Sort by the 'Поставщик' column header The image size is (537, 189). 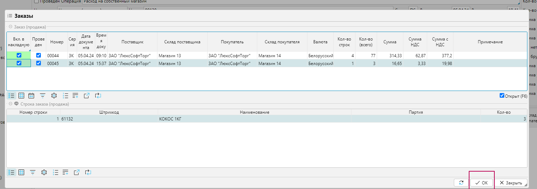[132, 42]
